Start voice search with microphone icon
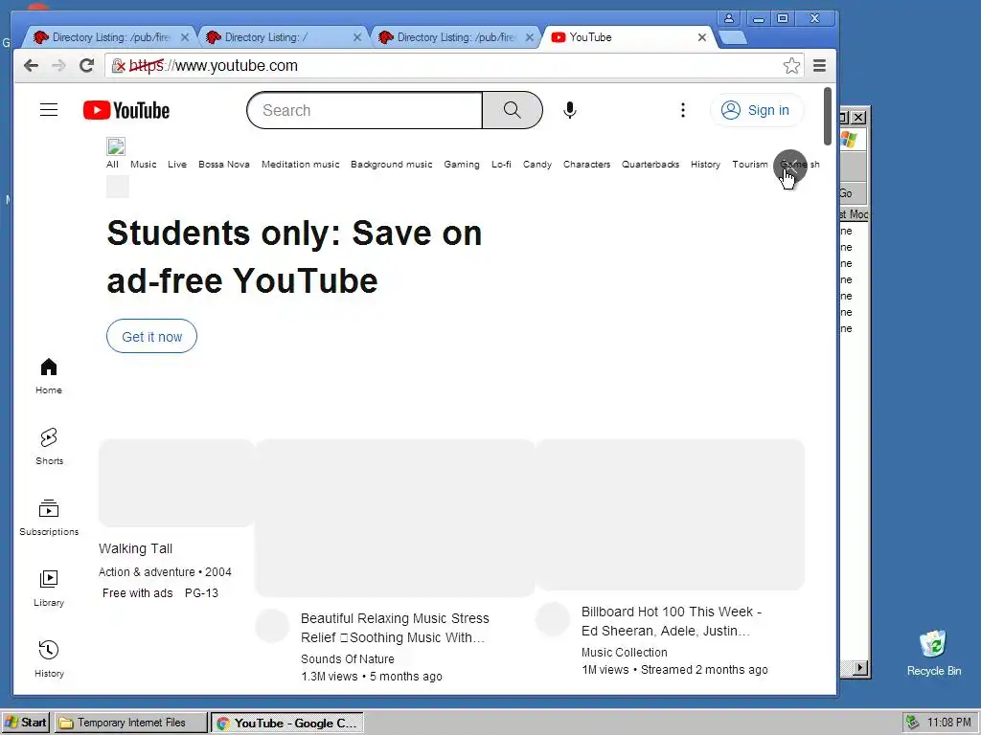Screen dimensions: 981x735 tap(569, 110)
